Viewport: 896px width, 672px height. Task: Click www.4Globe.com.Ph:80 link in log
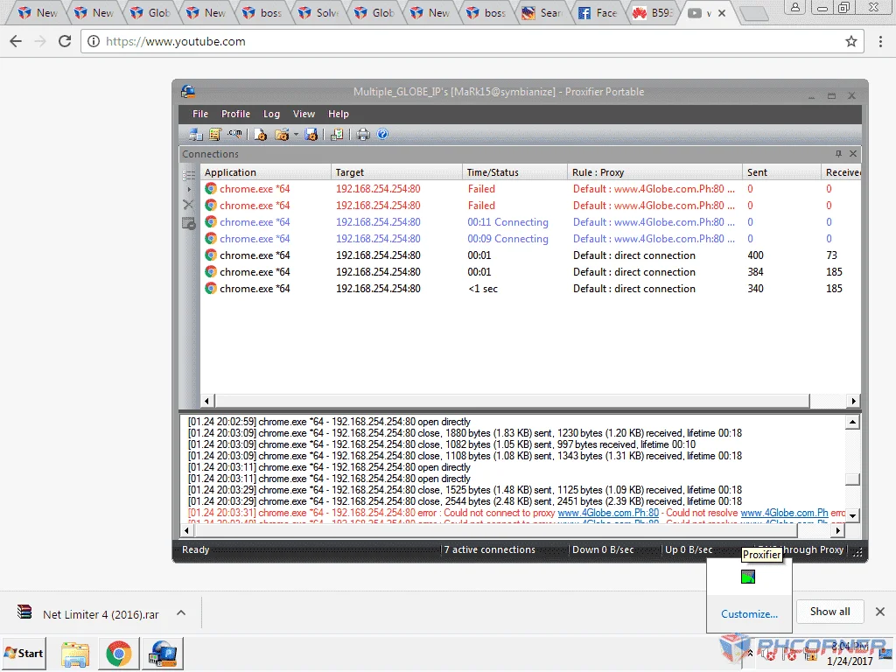point(608,513)
